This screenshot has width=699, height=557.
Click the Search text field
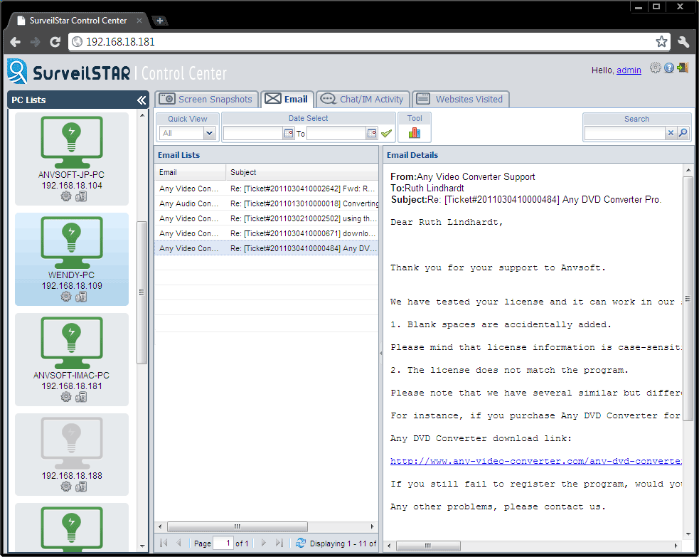pos(624,133)
